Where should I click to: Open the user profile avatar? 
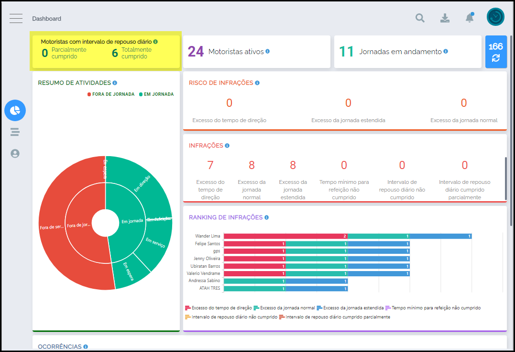[495, 17]
